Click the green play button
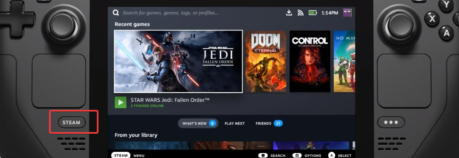 [120, 102]
